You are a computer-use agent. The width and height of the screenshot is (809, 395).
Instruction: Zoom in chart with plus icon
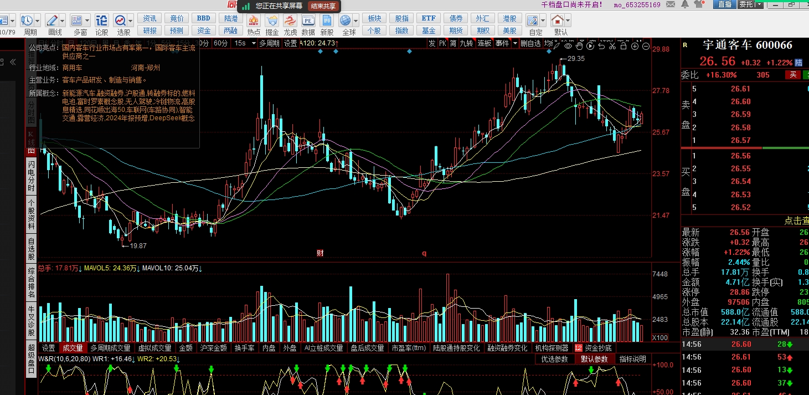tap(635, 46)
